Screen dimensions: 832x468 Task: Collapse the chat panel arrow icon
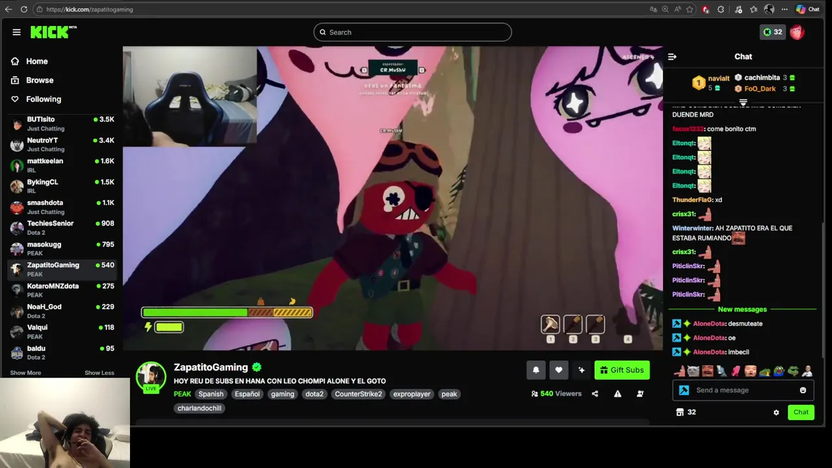[x=672, y=57]
